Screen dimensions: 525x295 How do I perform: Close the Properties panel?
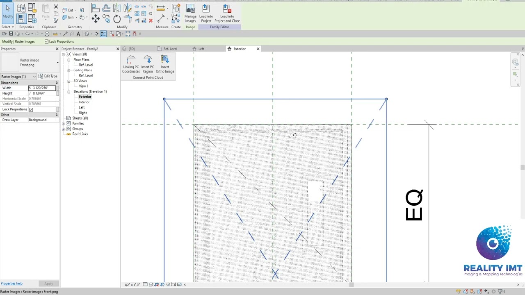click(x=57, y=49)
